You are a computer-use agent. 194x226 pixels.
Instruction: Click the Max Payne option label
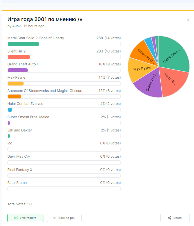pos(16,77)
